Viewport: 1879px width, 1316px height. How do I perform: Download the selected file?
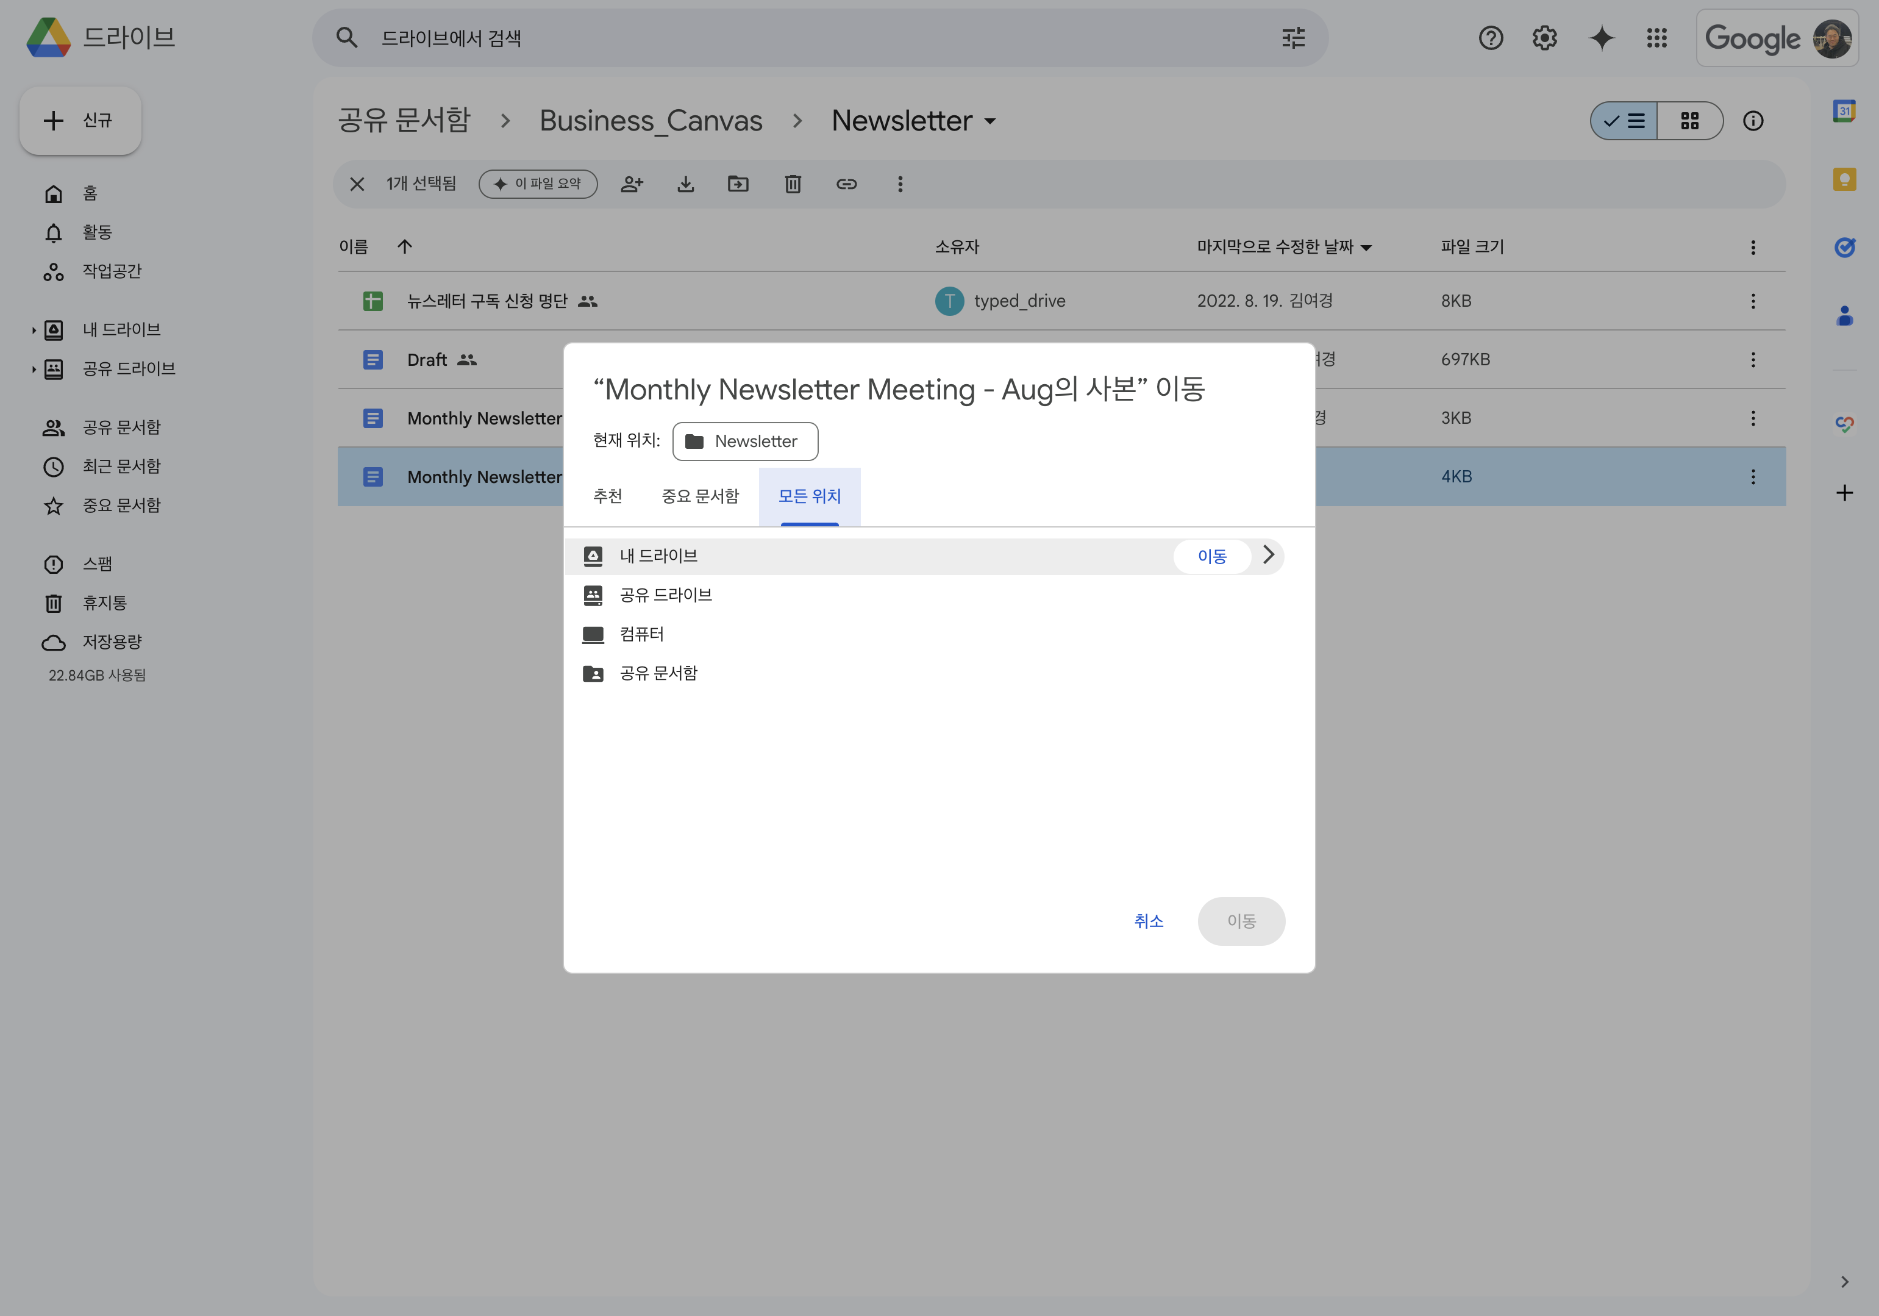tap(686, 184)
